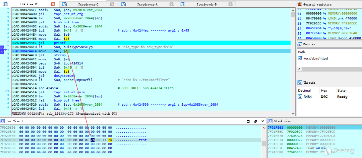Click the thread 3484 row icon
The height and width of the screenshot is (158, 362).
click(x=300, y=97)
